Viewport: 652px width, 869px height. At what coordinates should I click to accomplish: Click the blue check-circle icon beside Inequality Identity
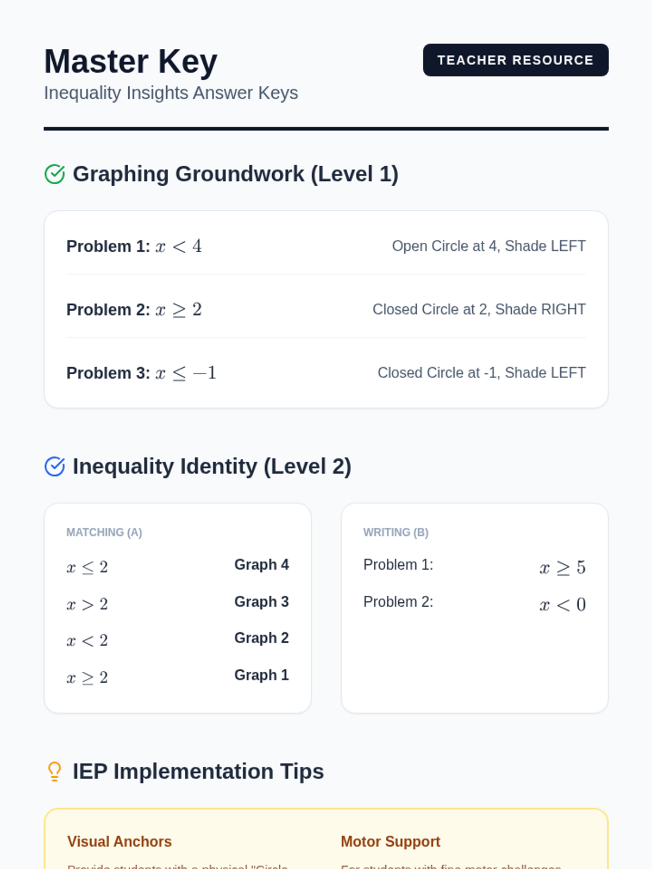tap(54, 467)
